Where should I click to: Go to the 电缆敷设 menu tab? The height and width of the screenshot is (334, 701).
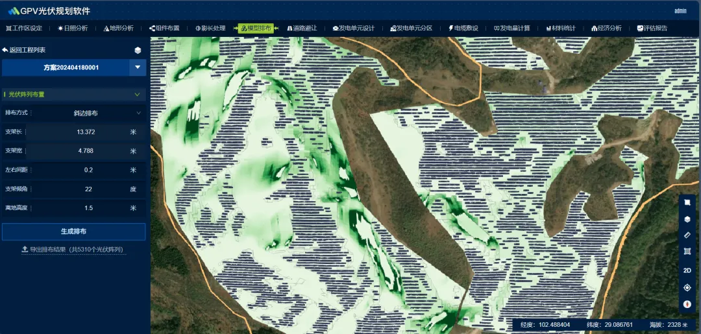click(463, 29)
